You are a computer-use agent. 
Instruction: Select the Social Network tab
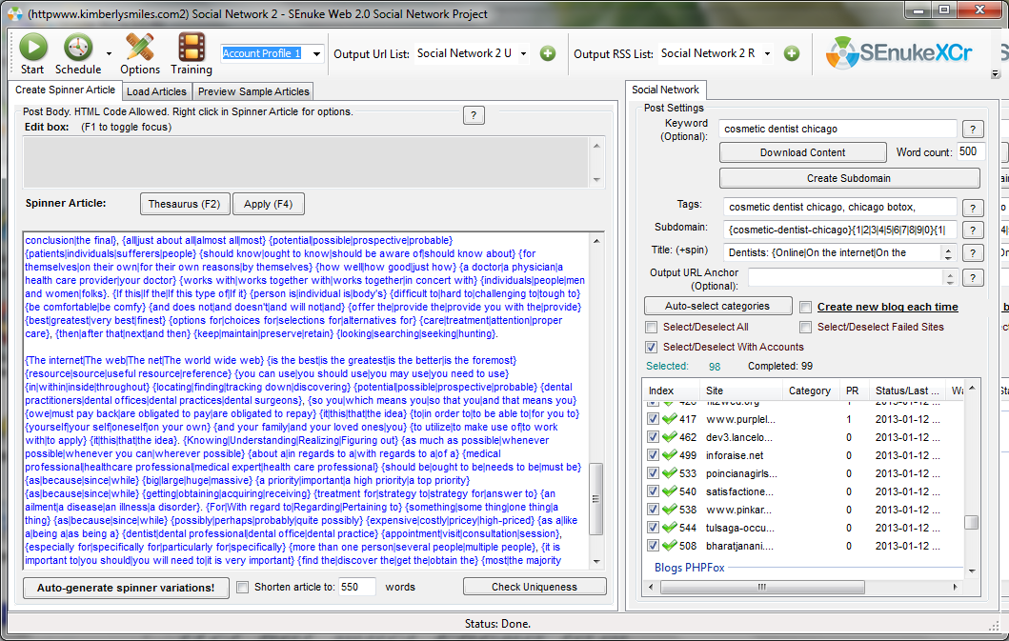665,90
